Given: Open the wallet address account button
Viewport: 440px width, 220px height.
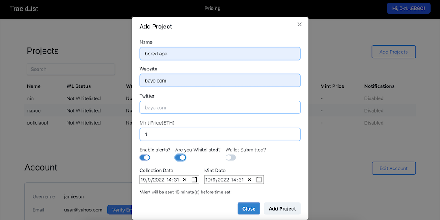Looking at the screenshot, I should 408,9.
